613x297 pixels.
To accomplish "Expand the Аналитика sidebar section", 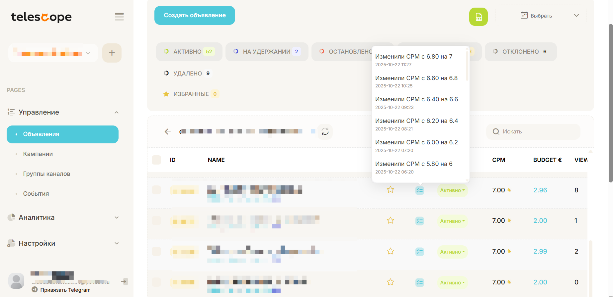I will [x=63, y=218].
